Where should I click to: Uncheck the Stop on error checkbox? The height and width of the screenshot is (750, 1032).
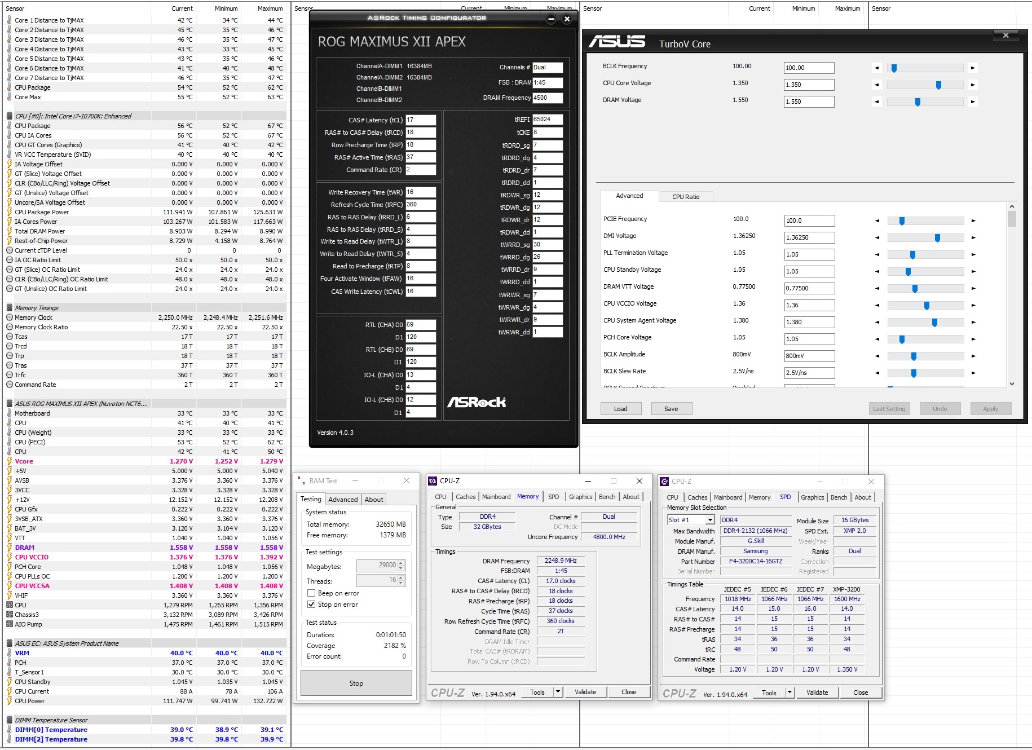click(x=311, y=605)
